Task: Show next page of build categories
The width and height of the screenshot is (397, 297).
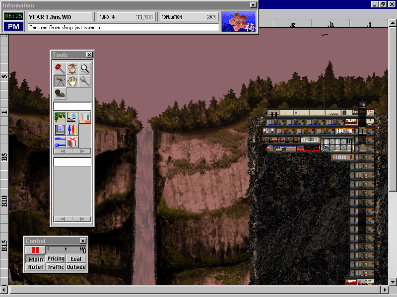Action: coord(82,151)
